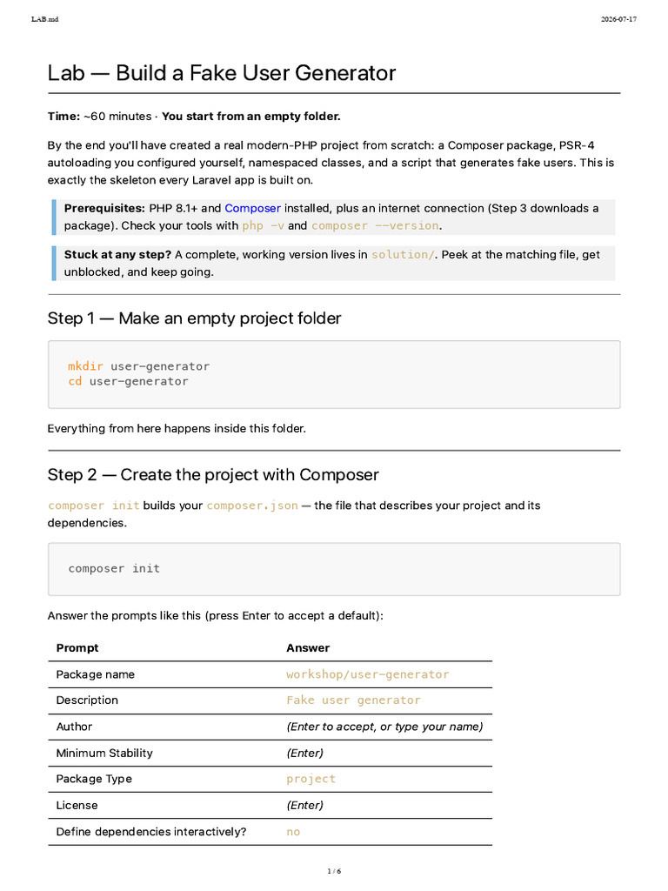
Task: Click the 'Prompt' table column header
Action: pyautogui.click(x=77, y=647)
